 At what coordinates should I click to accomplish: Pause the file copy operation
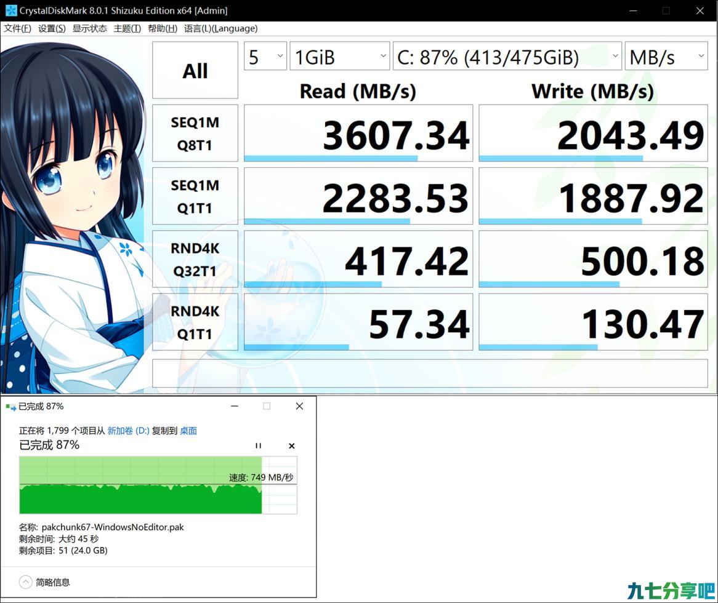click(258, 445)
